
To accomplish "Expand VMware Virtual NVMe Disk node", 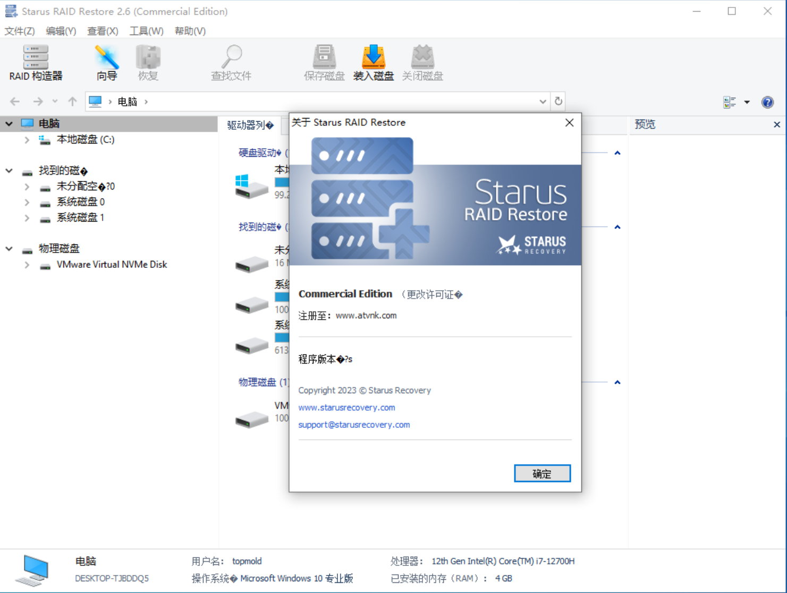I will (27, 265).
